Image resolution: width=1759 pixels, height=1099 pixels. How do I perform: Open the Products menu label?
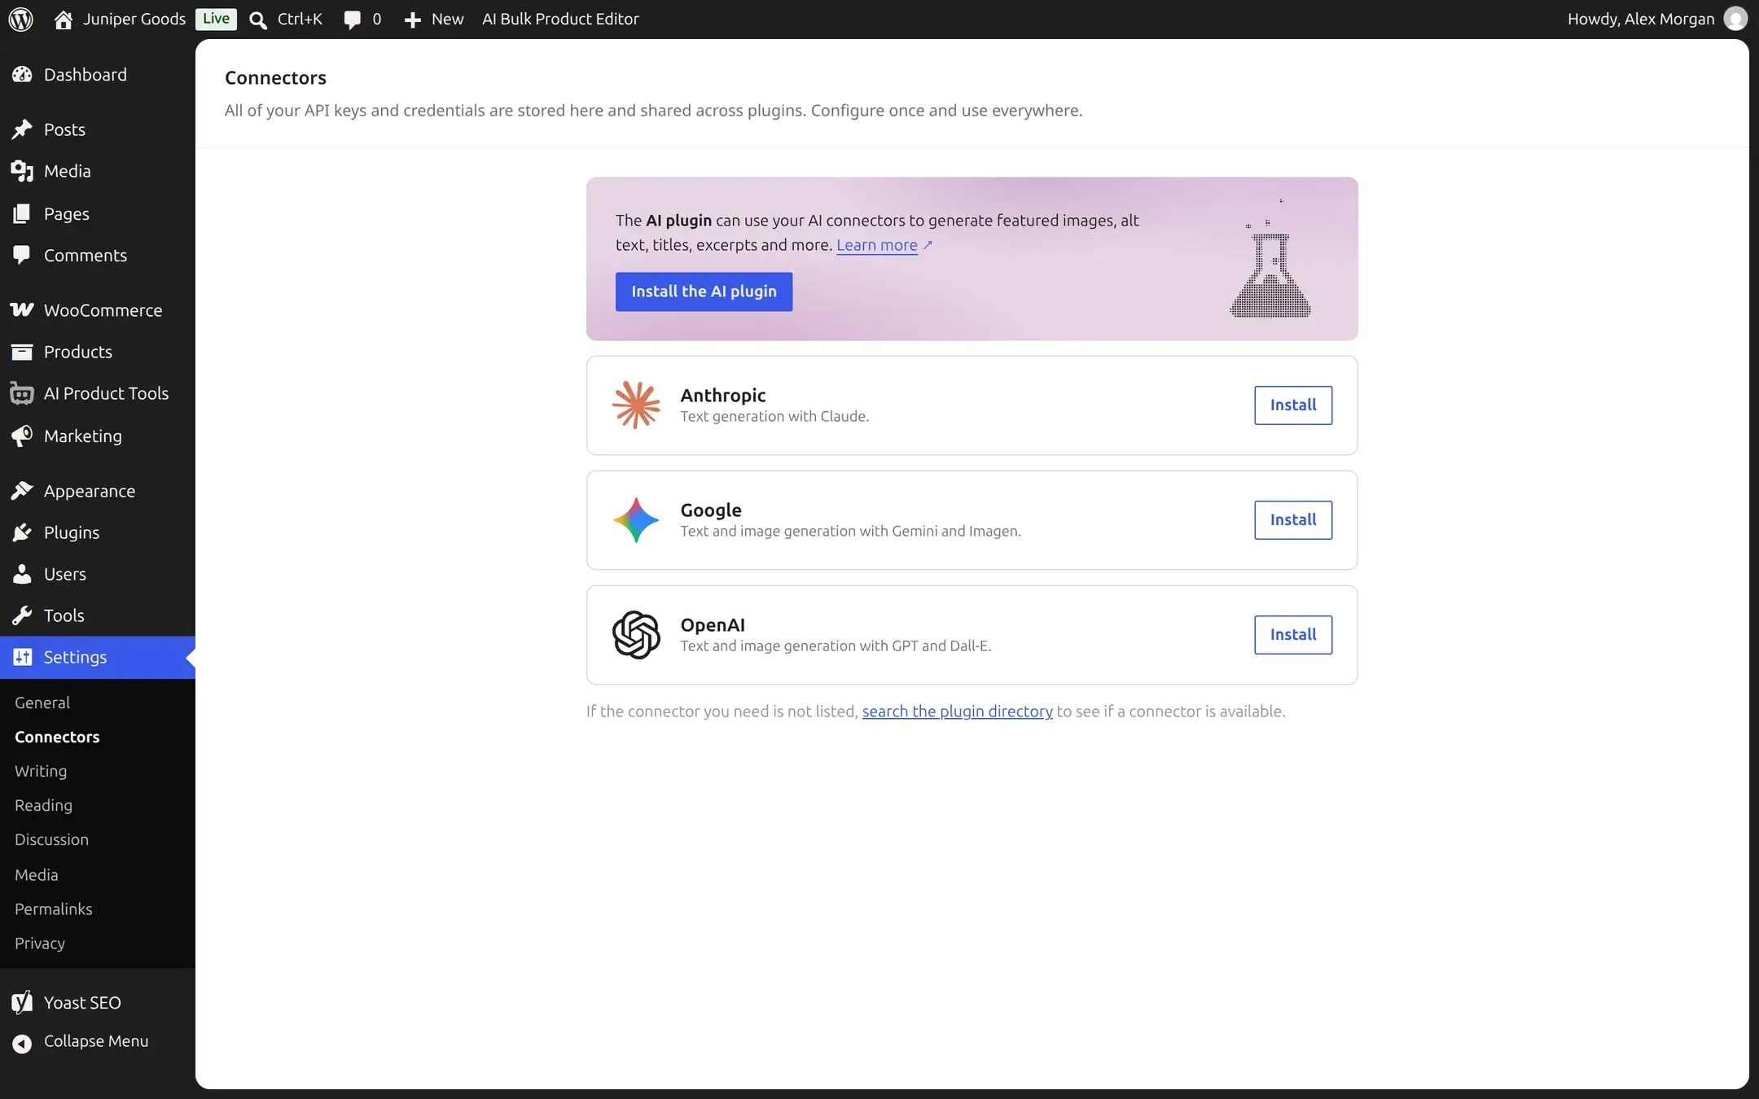(x=78, y=352)
